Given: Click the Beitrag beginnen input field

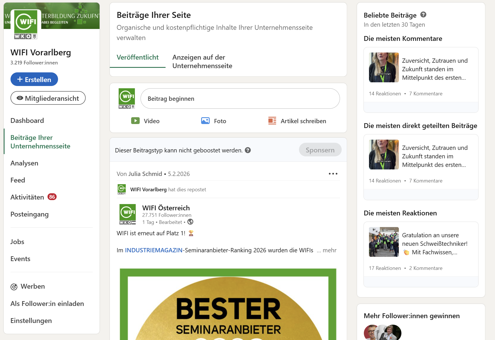Looking at the screenshot, I should [x=240, y=99].
